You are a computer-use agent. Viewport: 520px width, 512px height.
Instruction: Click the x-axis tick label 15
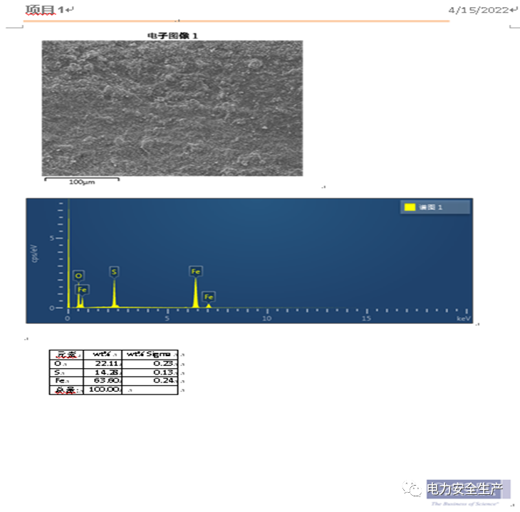pos(366,318)
